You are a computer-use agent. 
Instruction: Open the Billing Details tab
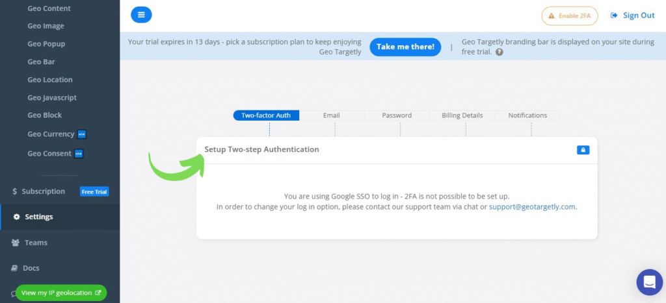[462, 115]
